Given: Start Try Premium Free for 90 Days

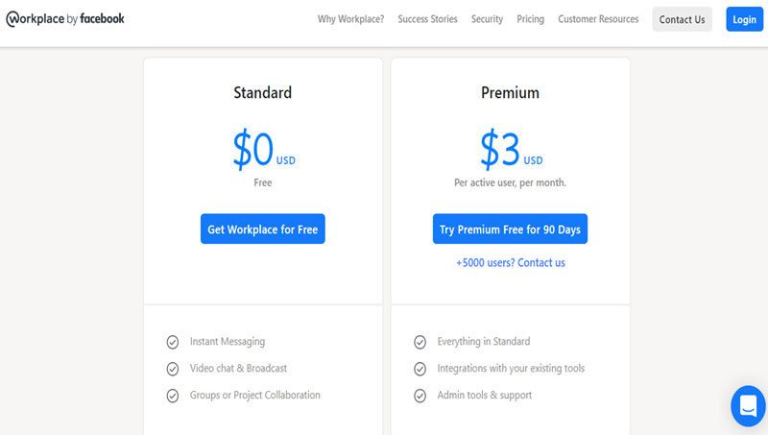Looking at the screenshot, I should (510, 230).
